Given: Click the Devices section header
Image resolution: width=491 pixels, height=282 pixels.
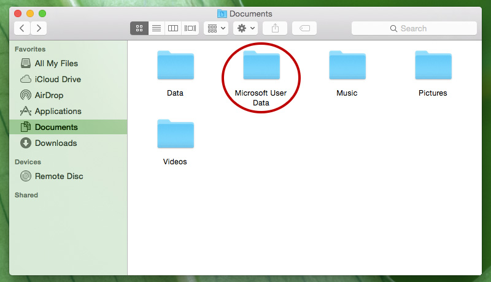Looking at the screenshot, I should pyautogui.click(x=28, y=162).
